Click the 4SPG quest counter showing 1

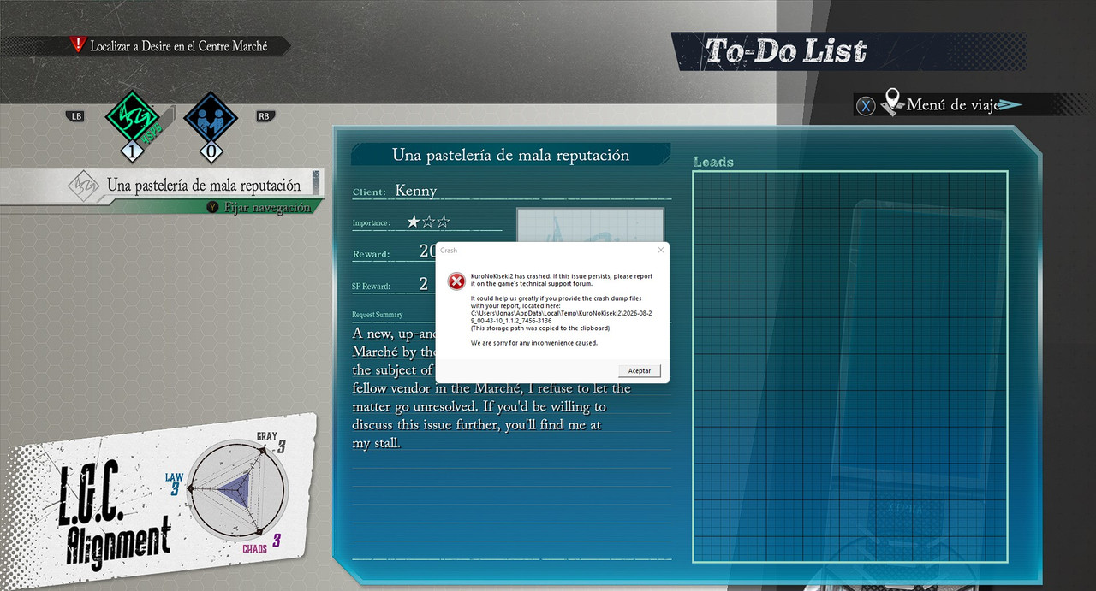[131, 152]
